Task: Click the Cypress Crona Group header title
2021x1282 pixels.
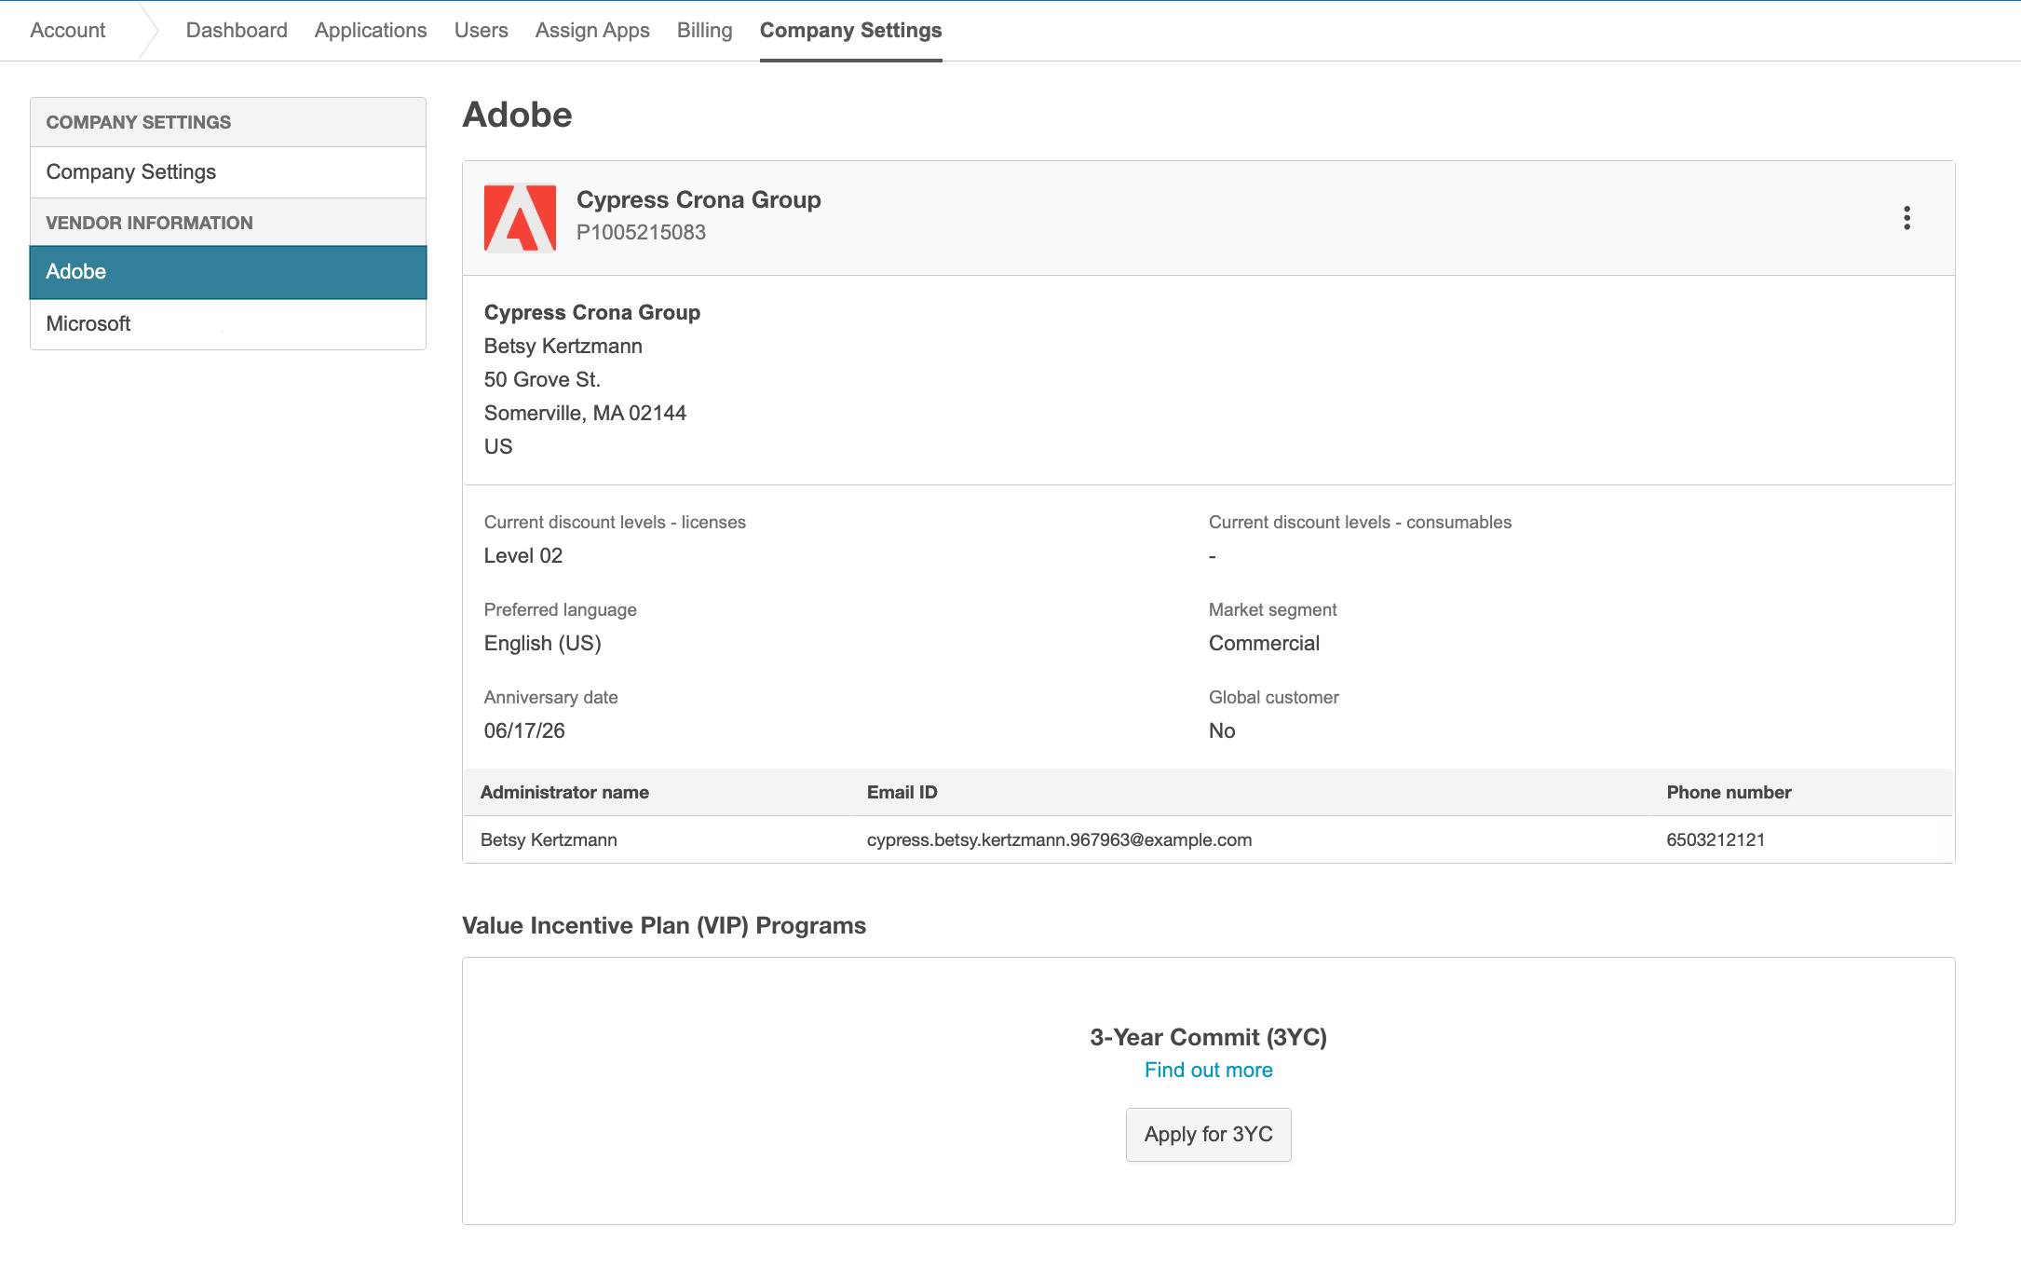Action: coord(699,200)
